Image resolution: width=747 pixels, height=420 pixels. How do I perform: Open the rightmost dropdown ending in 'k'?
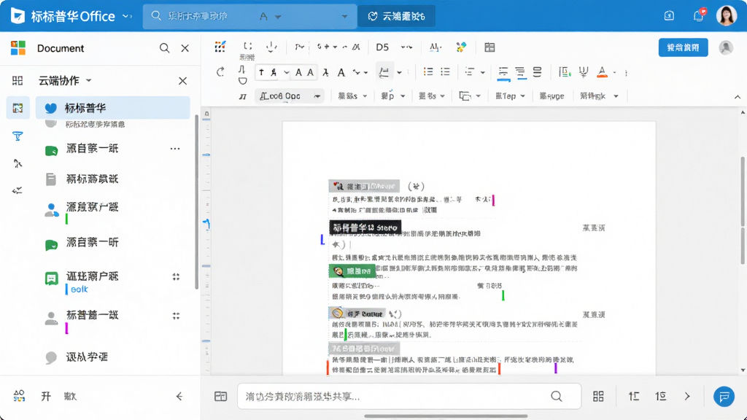coord(599,96)
